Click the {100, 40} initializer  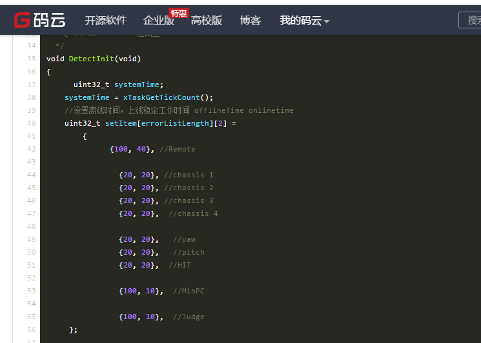pyautogui.click(x=130, y=149)
